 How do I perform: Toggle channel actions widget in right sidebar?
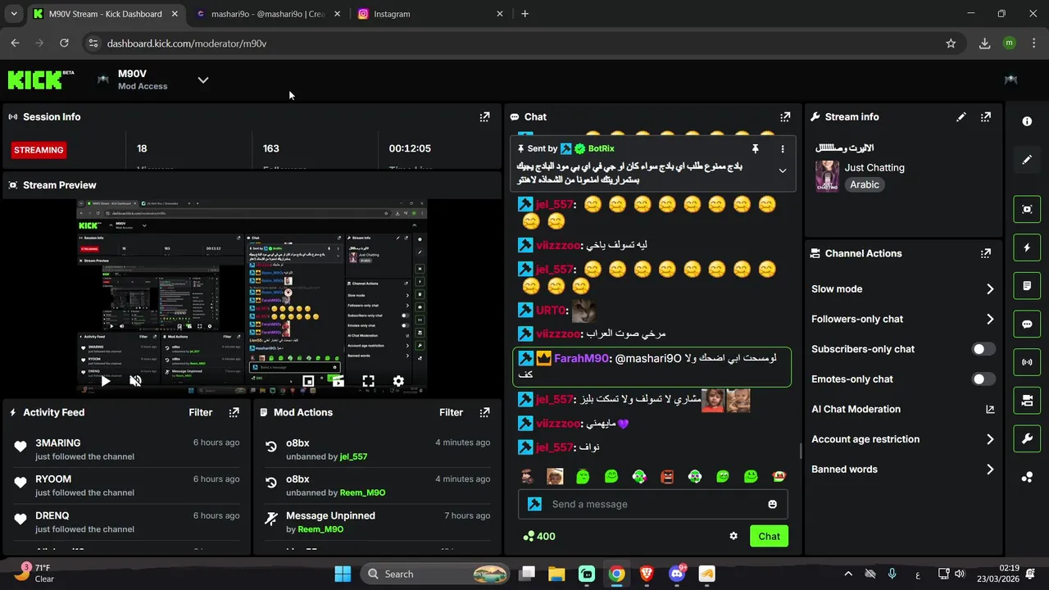tap(1027, 401)
